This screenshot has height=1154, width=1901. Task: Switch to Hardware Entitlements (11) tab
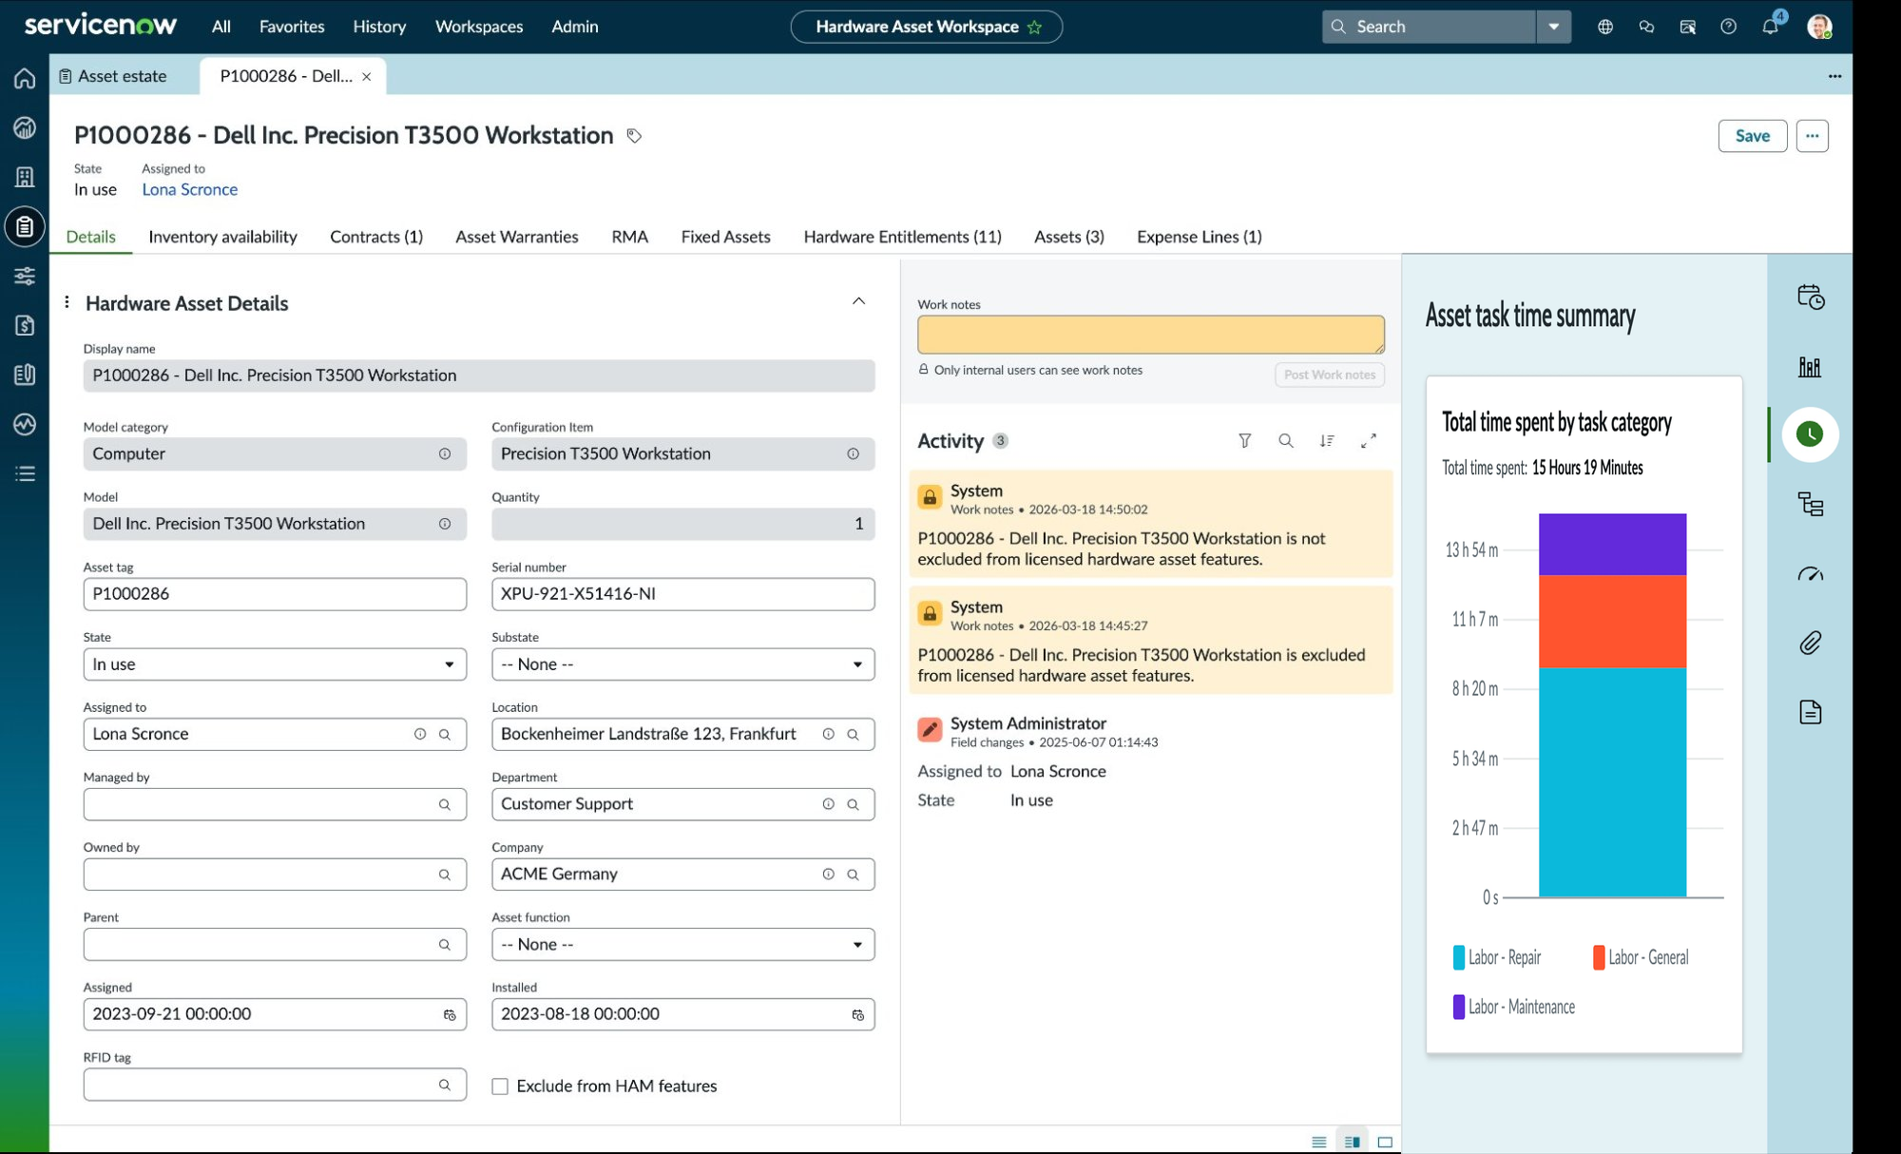(x=902, y=237)
